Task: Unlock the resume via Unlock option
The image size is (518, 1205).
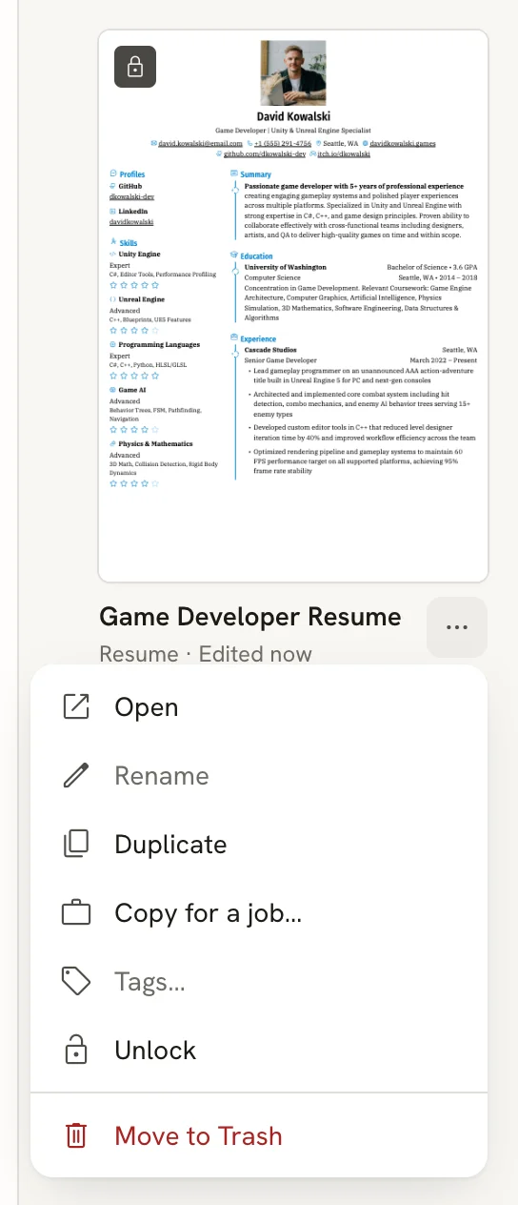Action: (259, 1051)
